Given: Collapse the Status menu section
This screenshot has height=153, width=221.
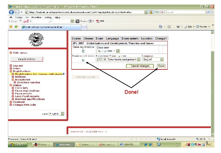Looking at the screenshot, I should (11, 85).
